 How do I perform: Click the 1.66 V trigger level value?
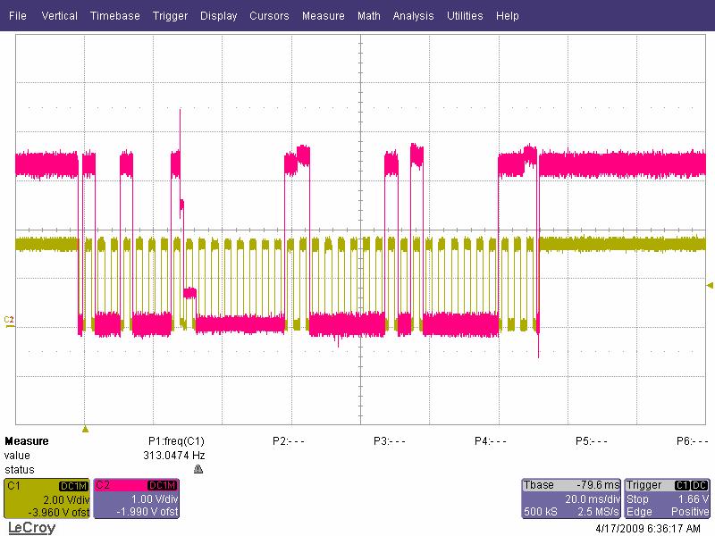coord(694,499)
